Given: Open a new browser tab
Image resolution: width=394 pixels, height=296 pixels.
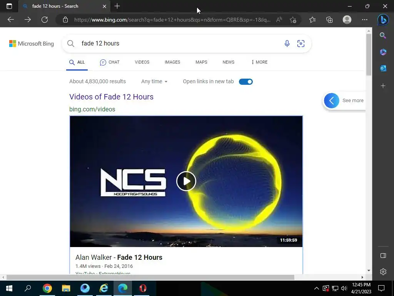Looking at the screenshot, I should pyautogui.click(x=117, y=6).
